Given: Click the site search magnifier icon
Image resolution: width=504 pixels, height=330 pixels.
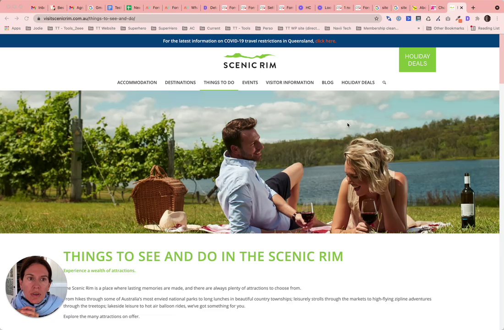Looking at the screenshot, I should (x=384, y=82).
